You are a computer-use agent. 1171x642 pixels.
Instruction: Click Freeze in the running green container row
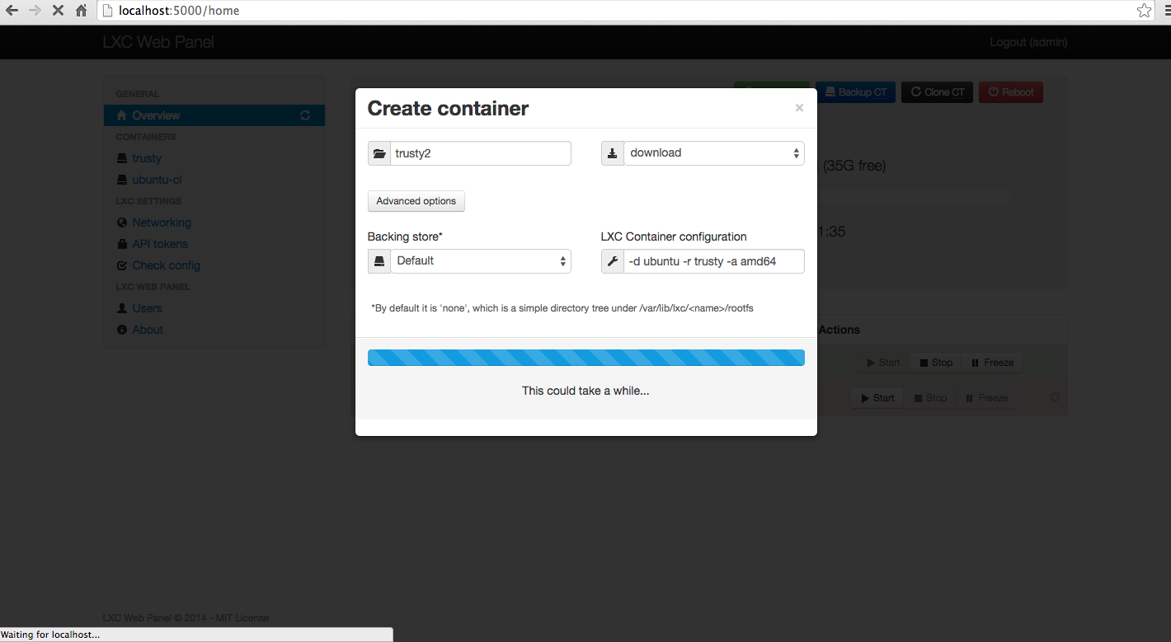(991, 363)
